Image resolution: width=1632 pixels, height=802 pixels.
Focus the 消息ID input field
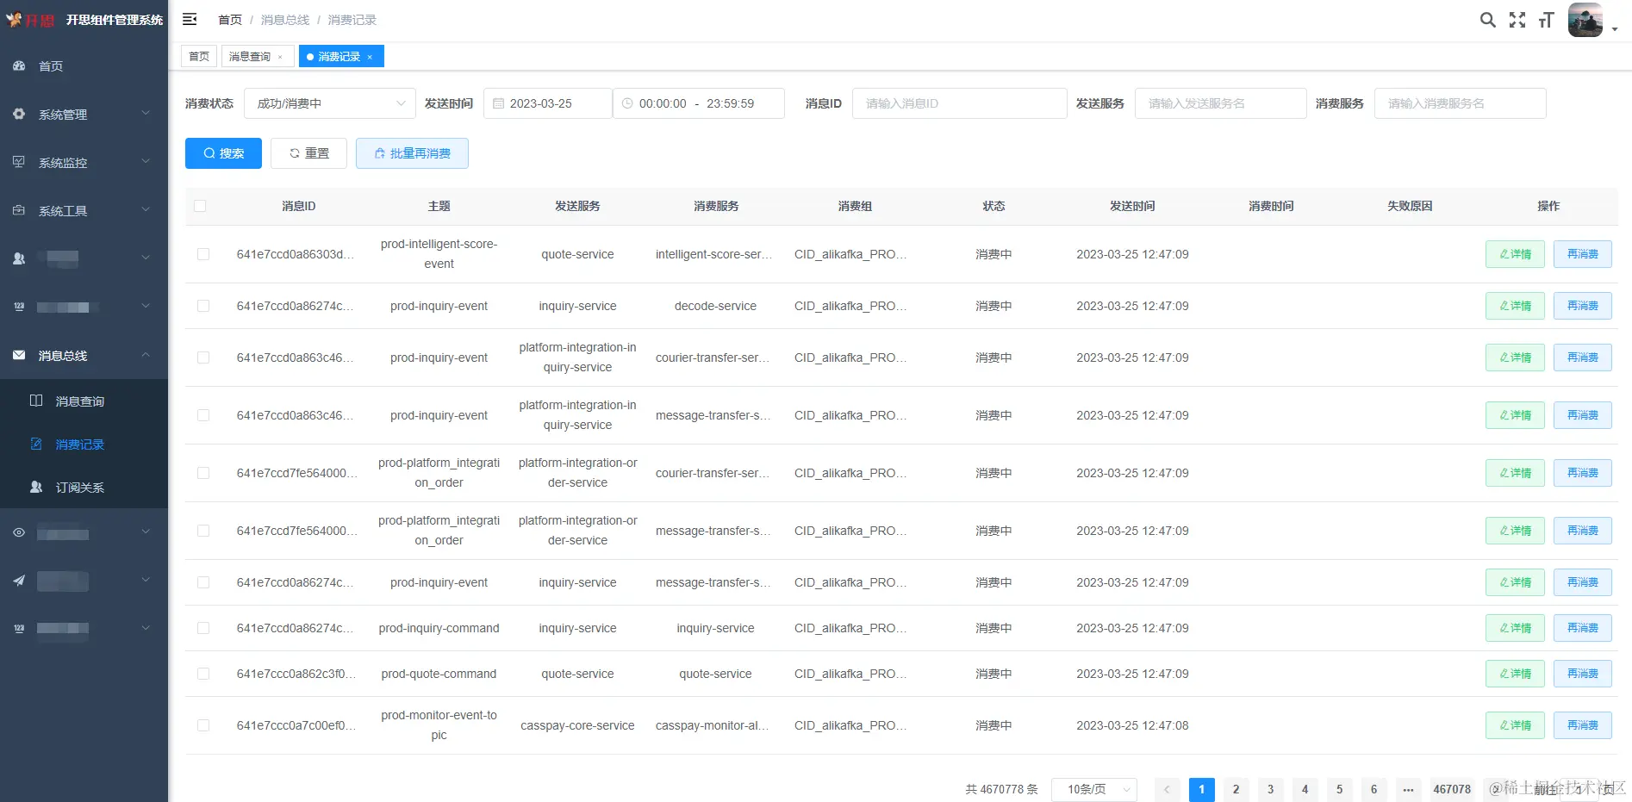coord(959,103)
